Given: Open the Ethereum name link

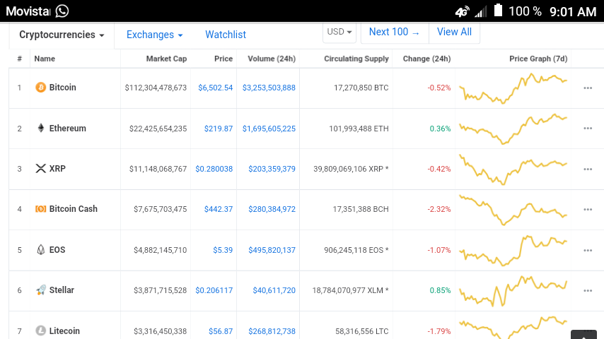Looking at the screenshot, I should pyautogui.click(x=67, y=128).
